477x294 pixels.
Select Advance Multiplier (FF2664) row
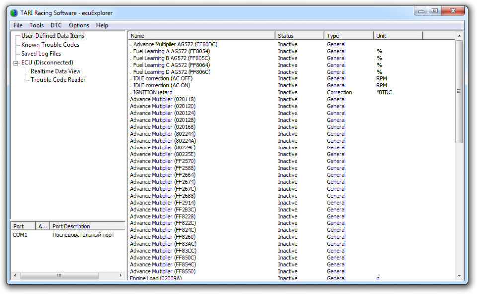(292, 175)
